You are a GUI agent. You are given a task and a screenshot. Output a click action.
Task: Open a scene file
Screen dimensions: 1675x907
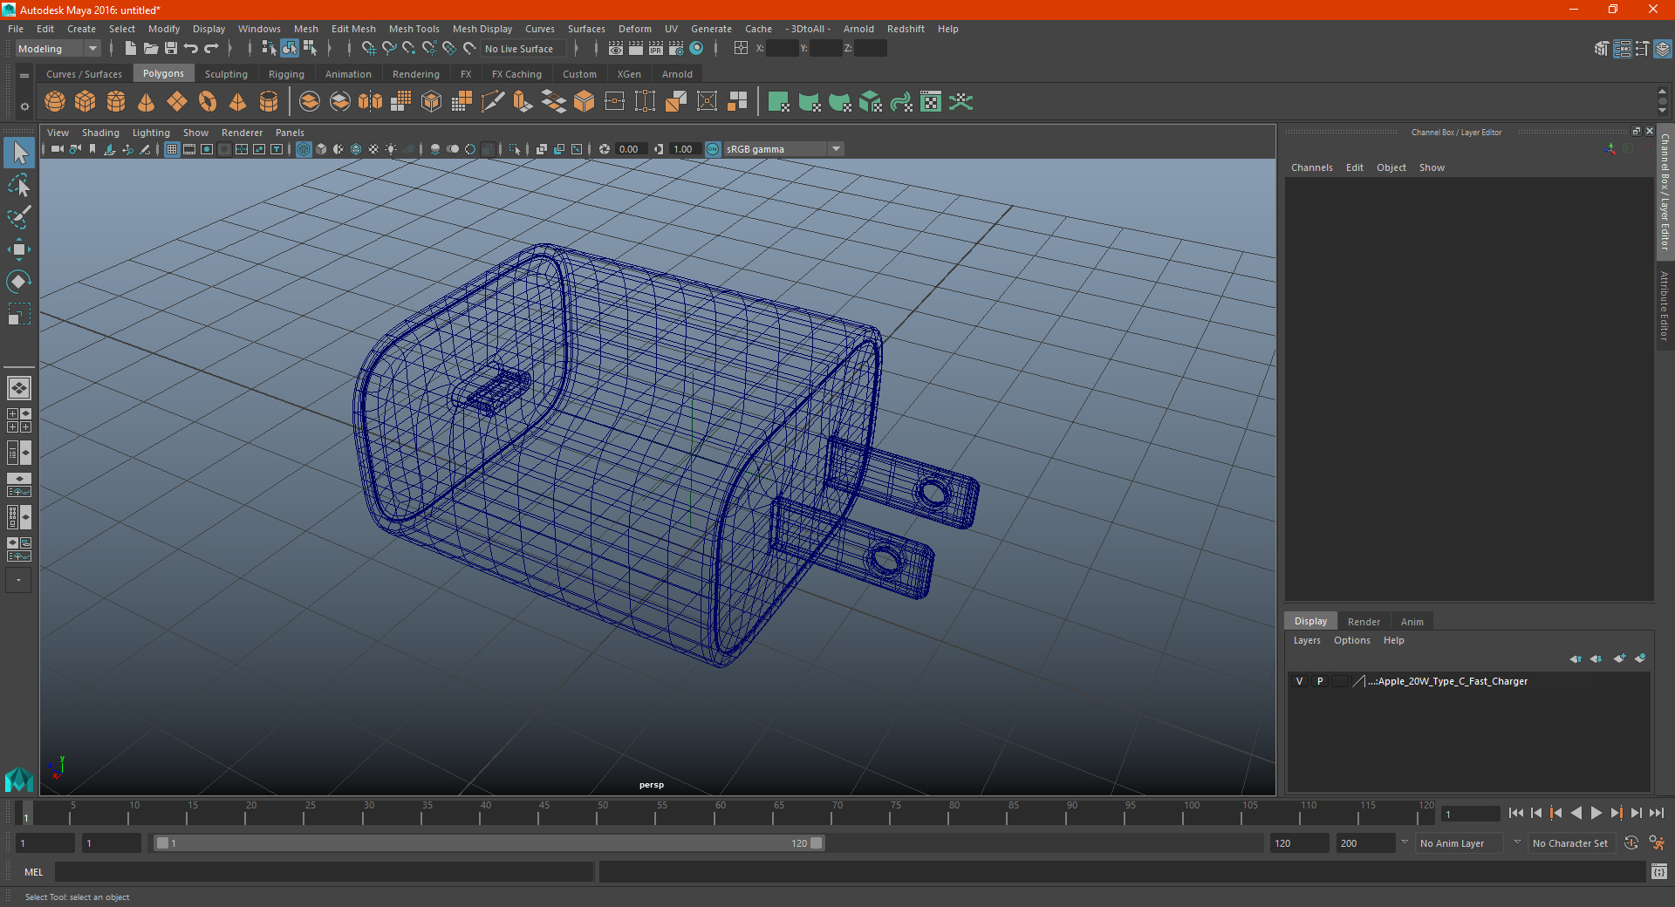[x=150, y=49]
